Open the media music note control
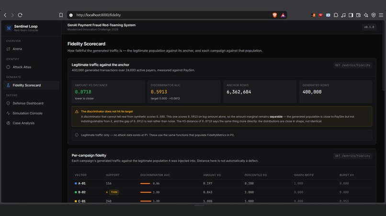The height and width of the screenshot is (216, 386). 343,15
